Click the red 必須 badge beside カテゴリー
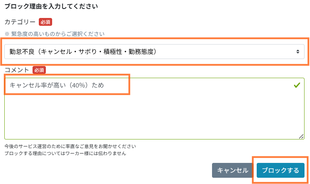The height and width of the screenshot is (184, 310). click(x=45, y=22)
